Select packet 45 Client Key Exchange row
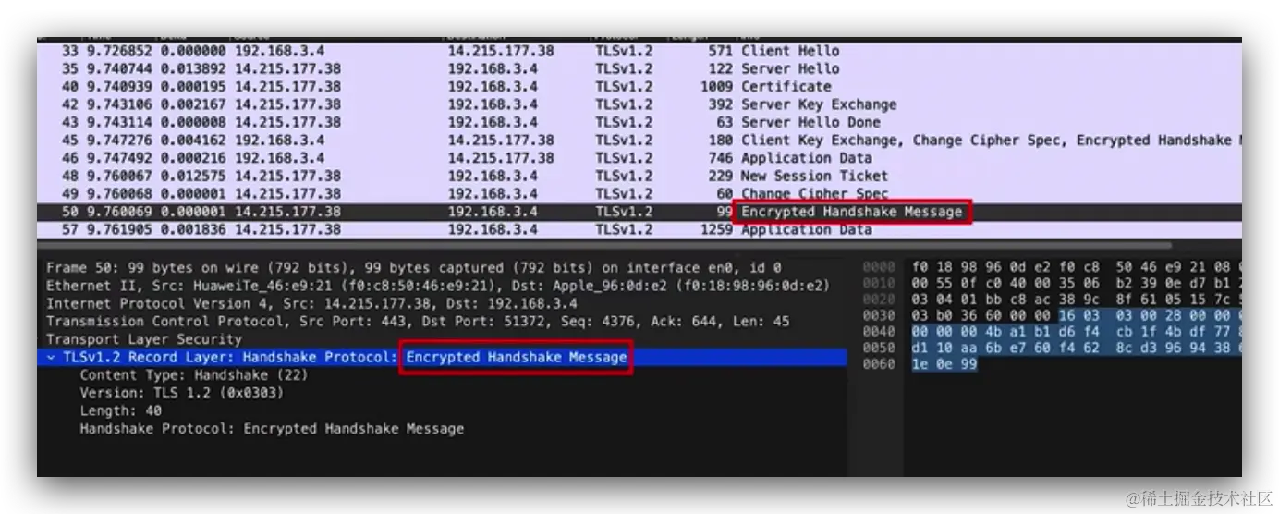This screenshot has width=1279, height=514. pos(639,141)
